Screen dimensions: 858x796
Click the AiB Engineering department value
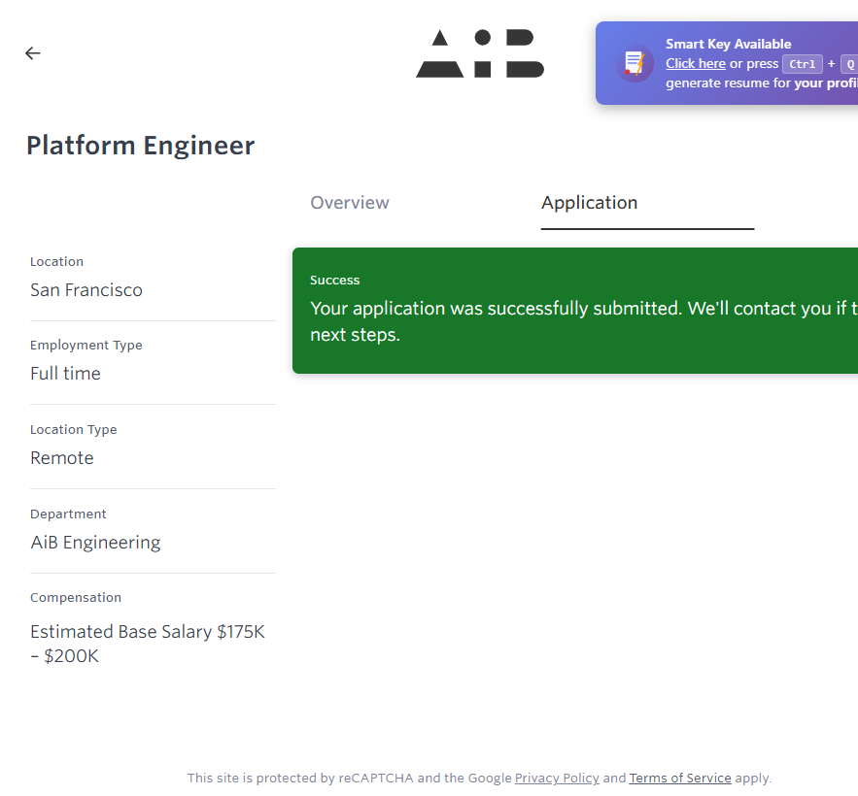click(x=95, y=543)
